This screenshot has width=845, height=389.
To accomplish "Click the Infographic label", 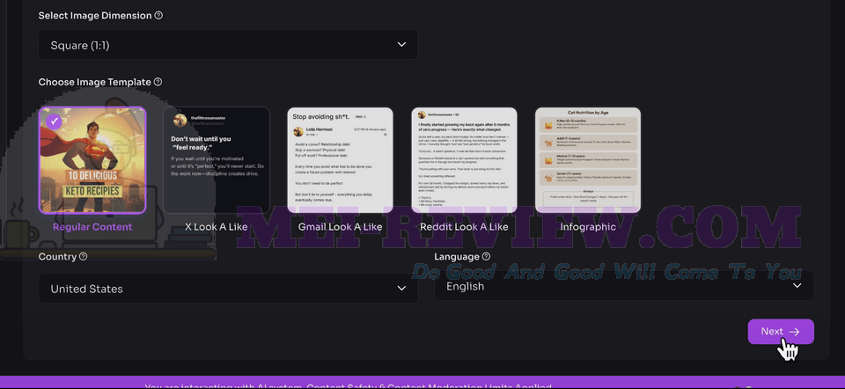I will 588,227.
